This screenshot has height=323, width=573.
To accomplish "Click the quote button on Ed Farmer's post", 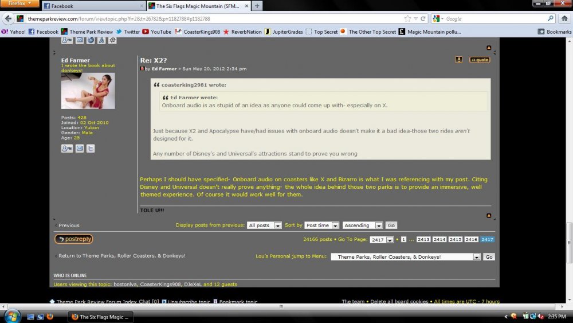I will coord(480,60).
